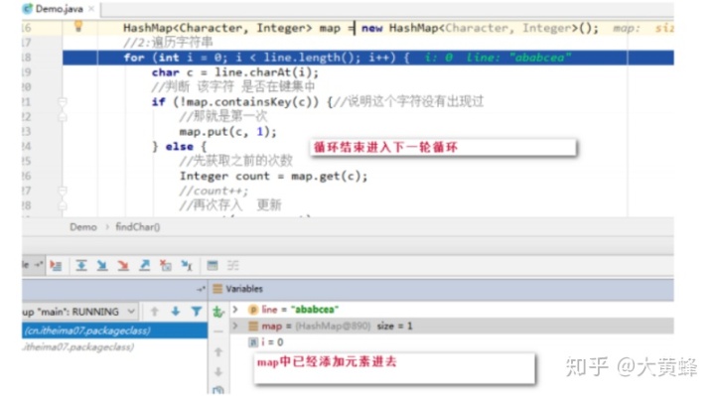The height and width of the screenshot is (396, 715).
Task: Click the red Force Step Into icon
Action: tap(123, 265)
